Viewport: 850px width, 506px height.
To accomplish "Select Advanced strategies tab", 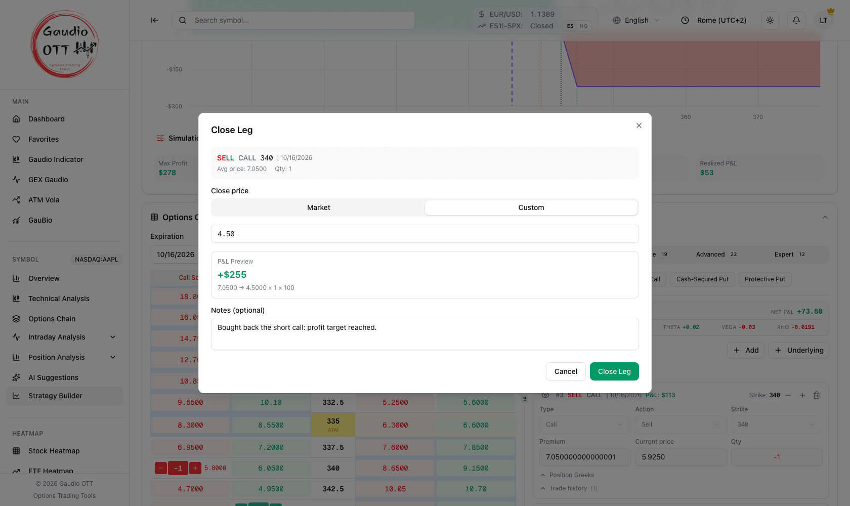I will point(716,255).
